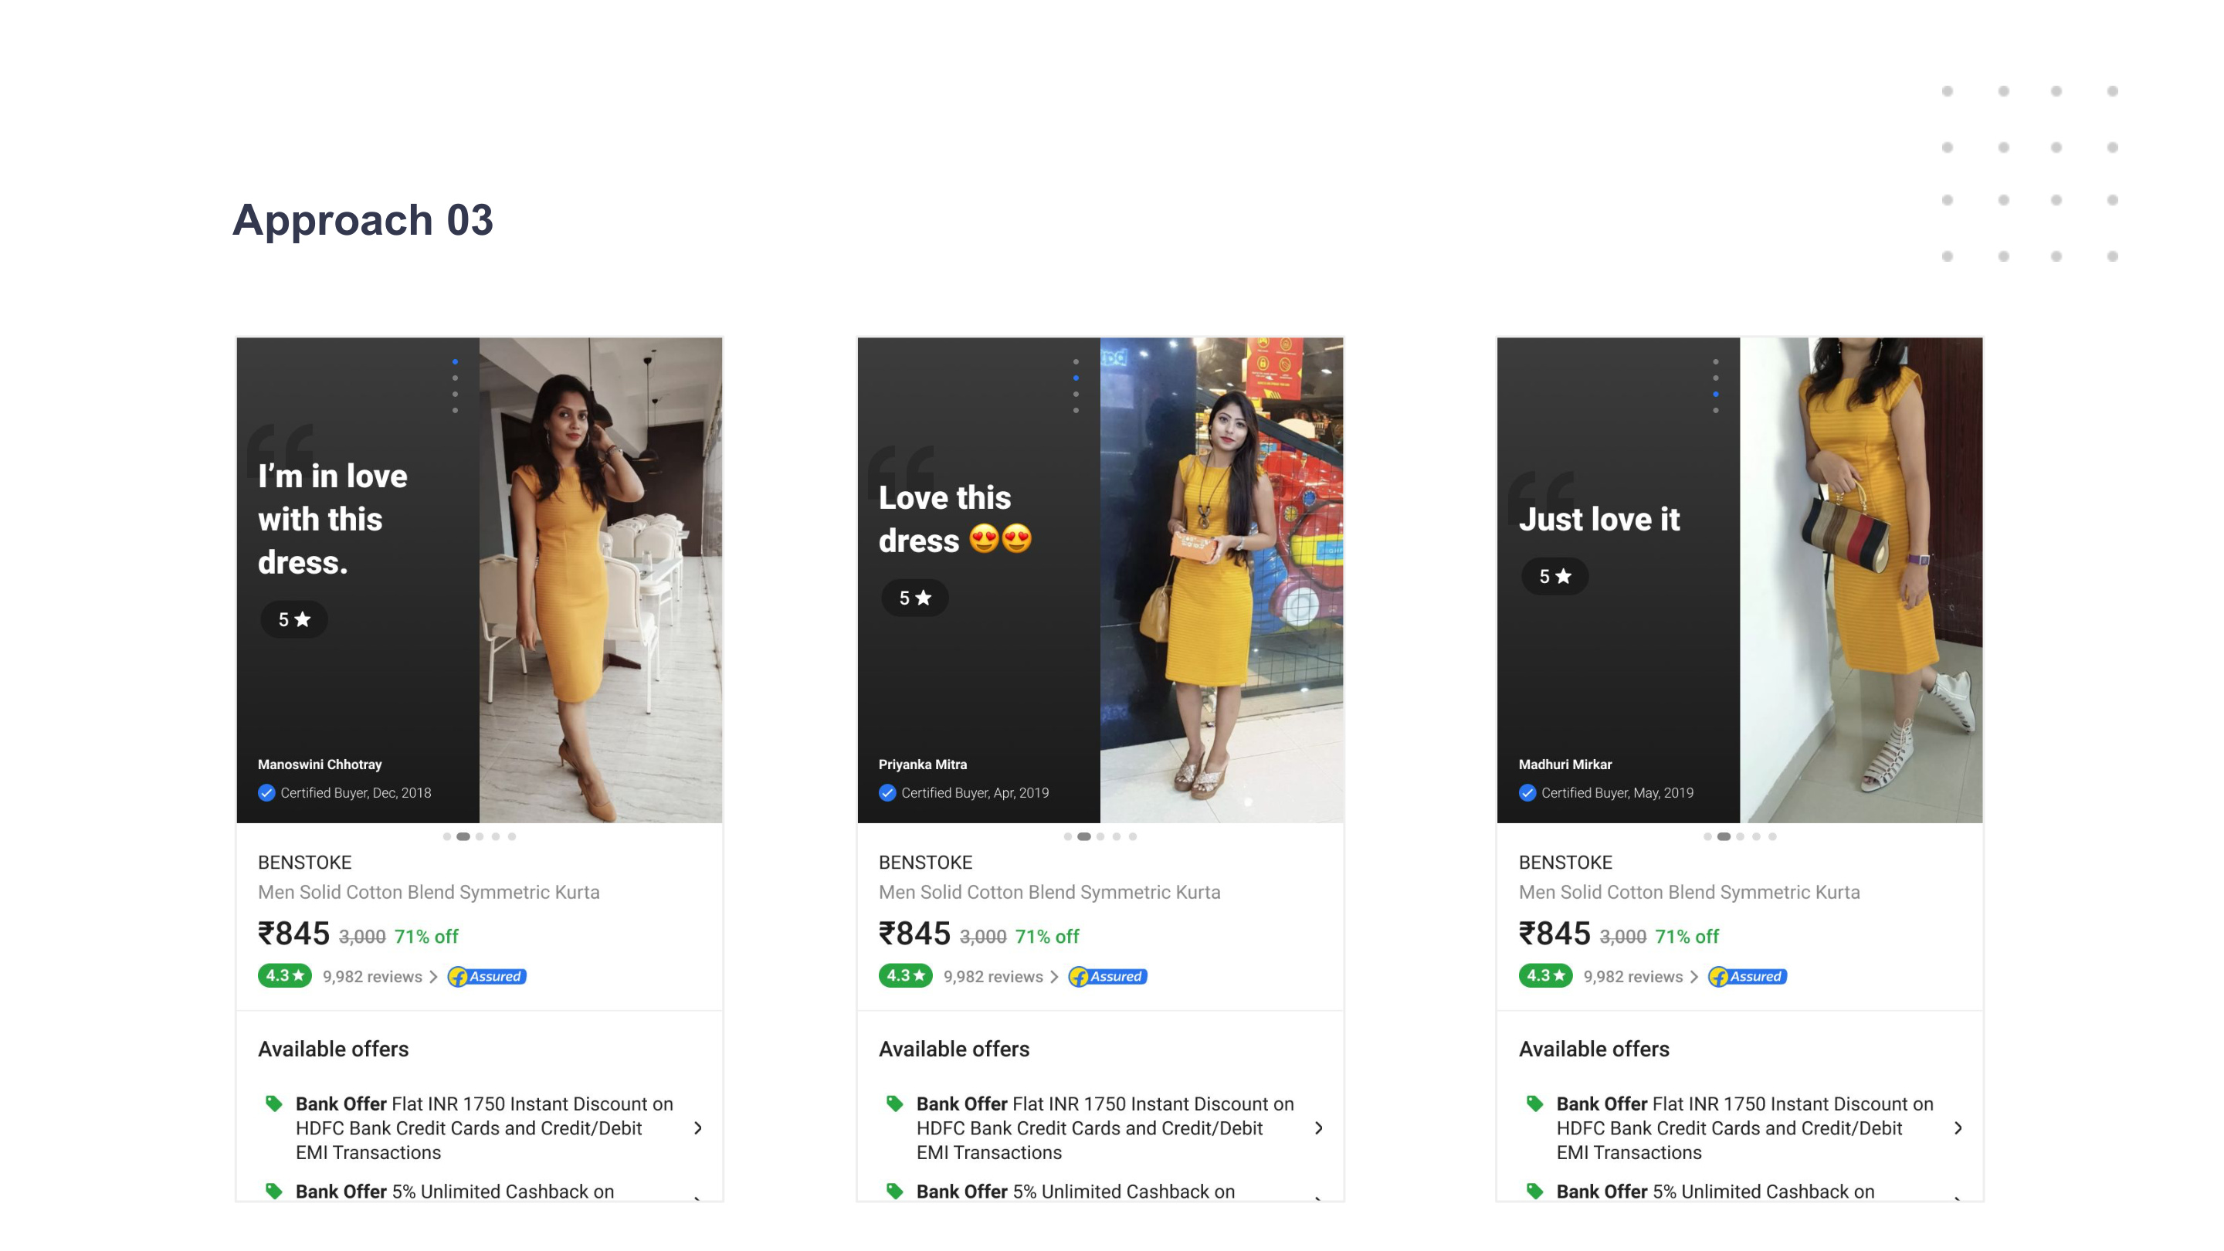2224x1251 pixels.
Task: Click Assured badge in third product card
Action: coord(1748,976)
